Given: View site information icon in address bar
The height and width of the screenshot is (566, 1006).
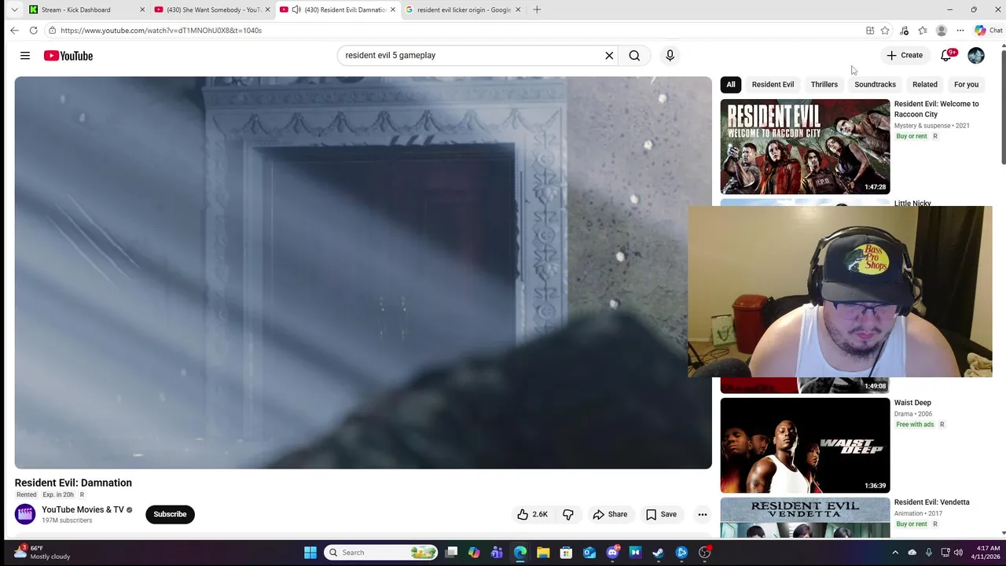Looking at the screenshot, I should (x=52, y=31).
